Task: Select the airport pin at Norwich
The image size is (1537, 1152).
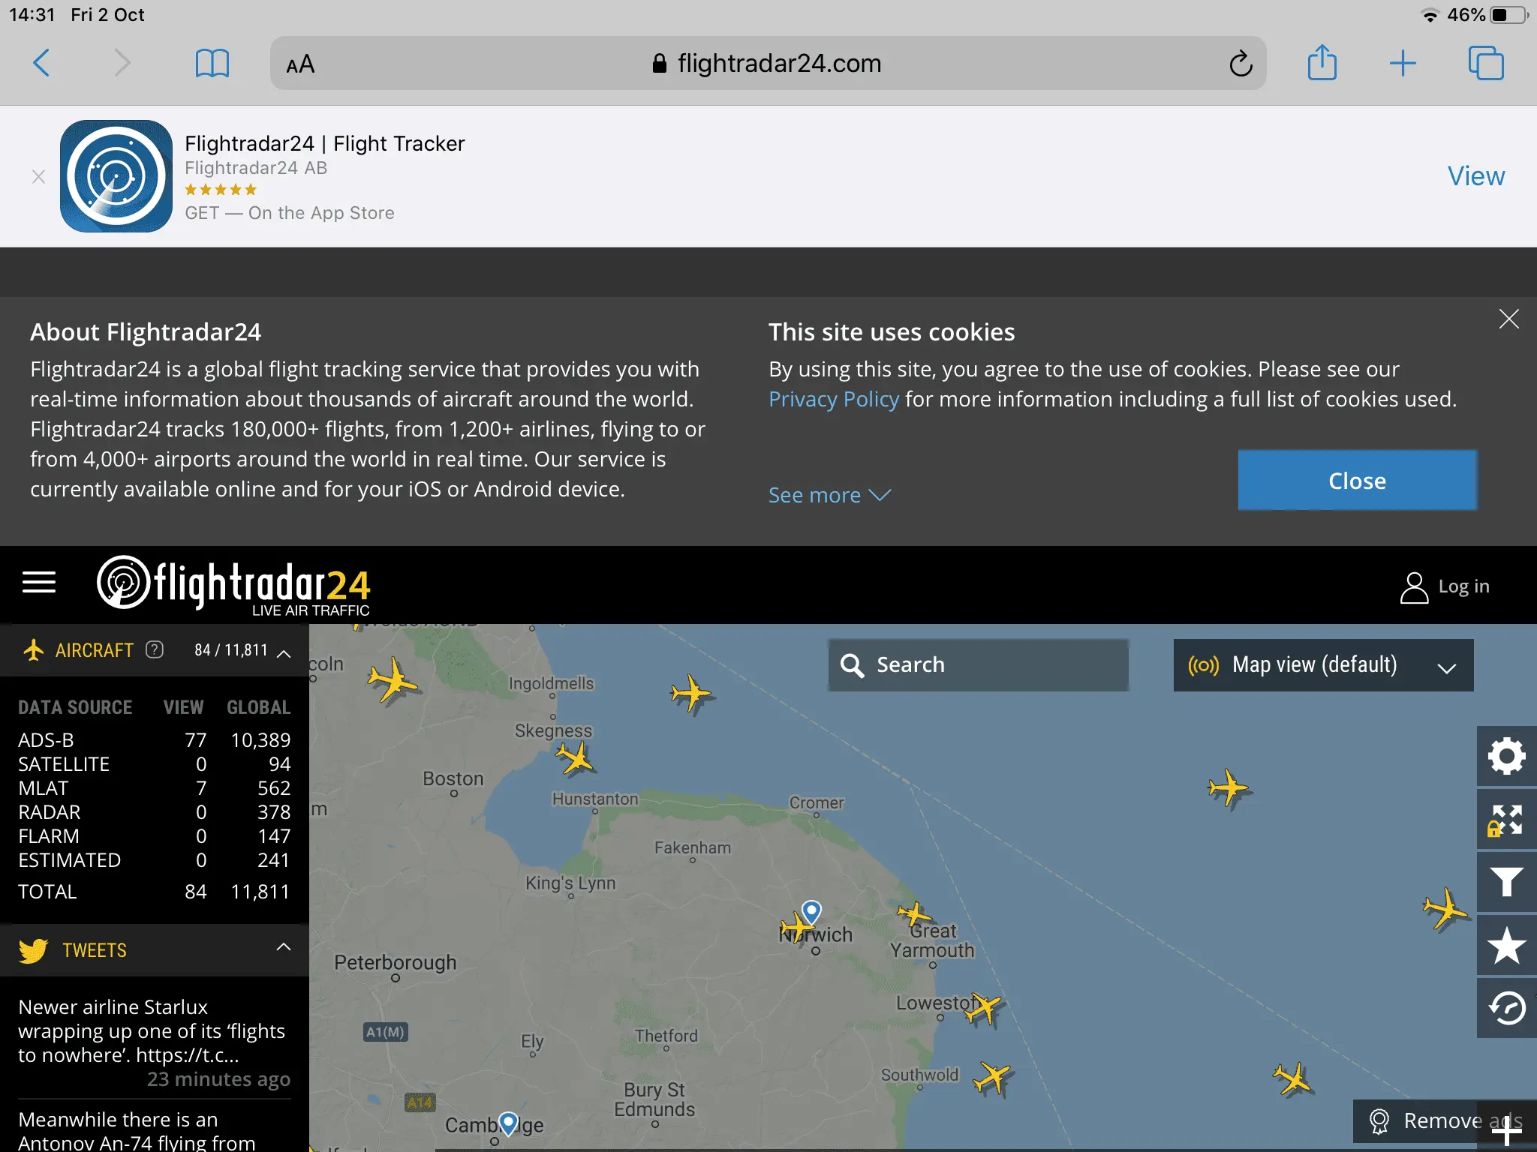Action: point(811,911)
